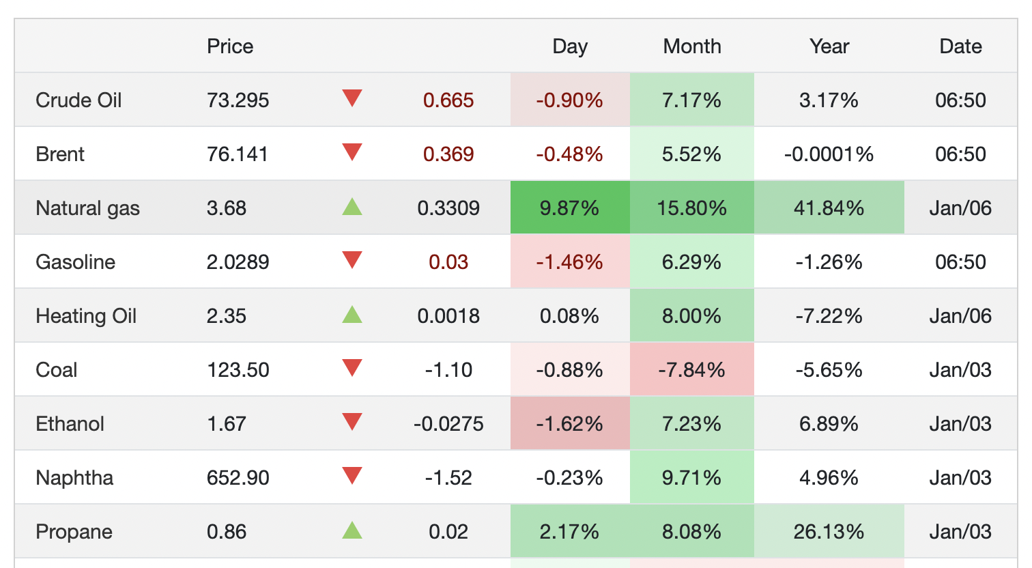
Task: Click the Naphtha change value -1.52
Action: (448, 478)
